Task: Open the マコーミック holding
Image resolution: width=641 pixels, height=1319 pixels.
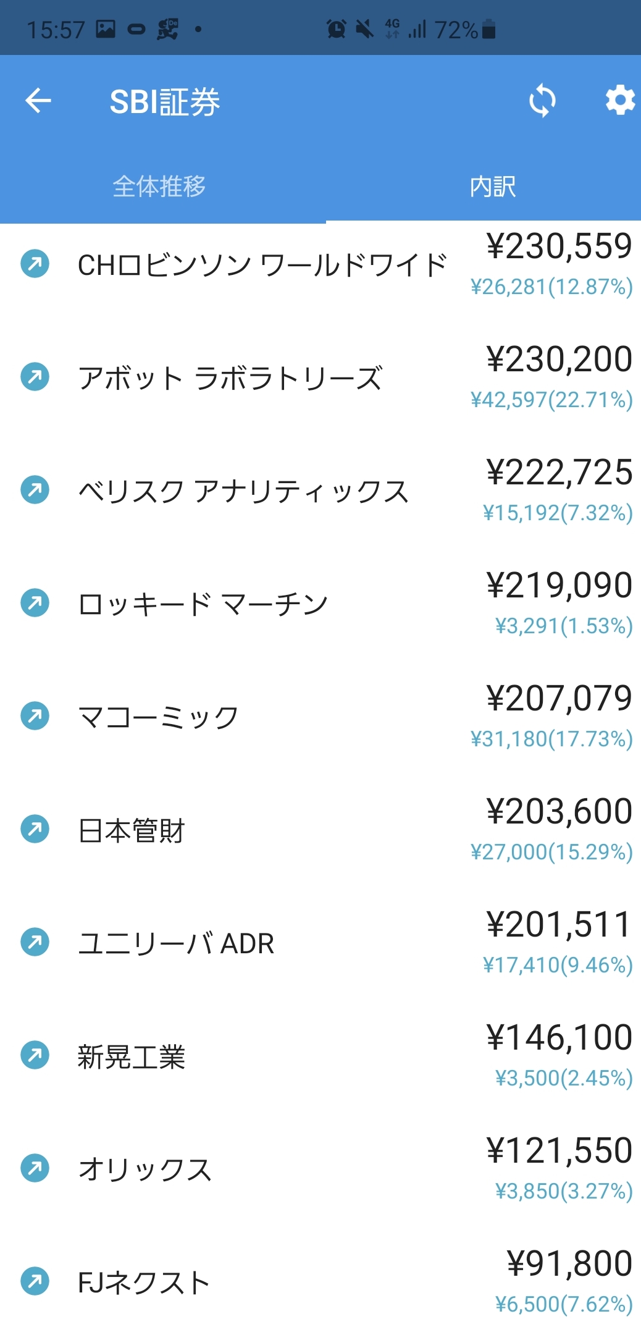Action: coord(159,717)
